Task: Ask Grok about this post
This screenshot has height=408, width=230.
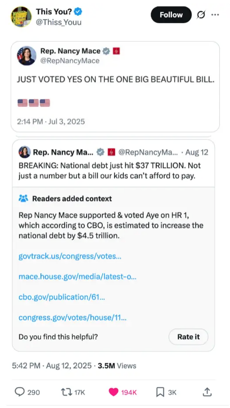Action: [201, 15]
